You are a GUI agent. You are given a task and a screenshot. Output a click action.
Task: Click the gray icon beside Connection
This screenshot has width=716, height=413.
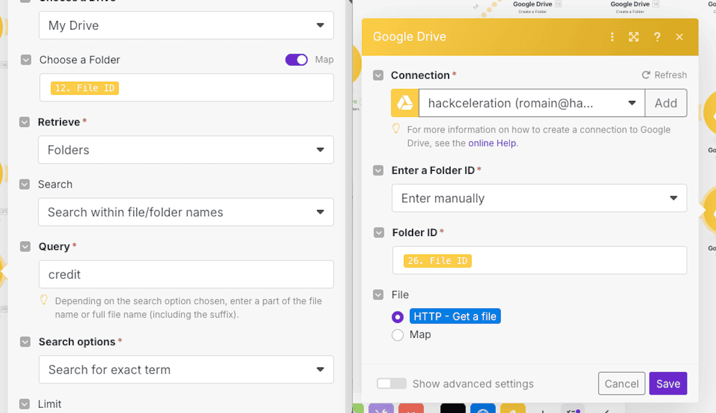coord(378,75)
